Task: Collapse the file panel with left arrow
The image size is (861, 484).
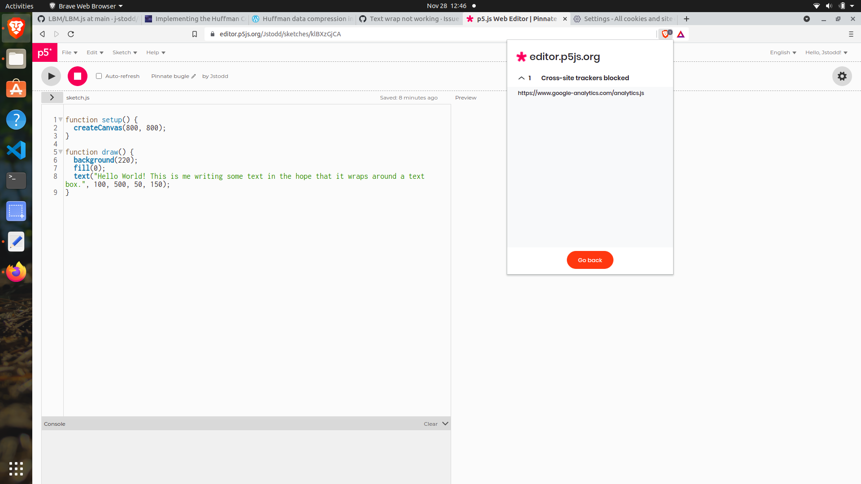Action: point(52,97)
